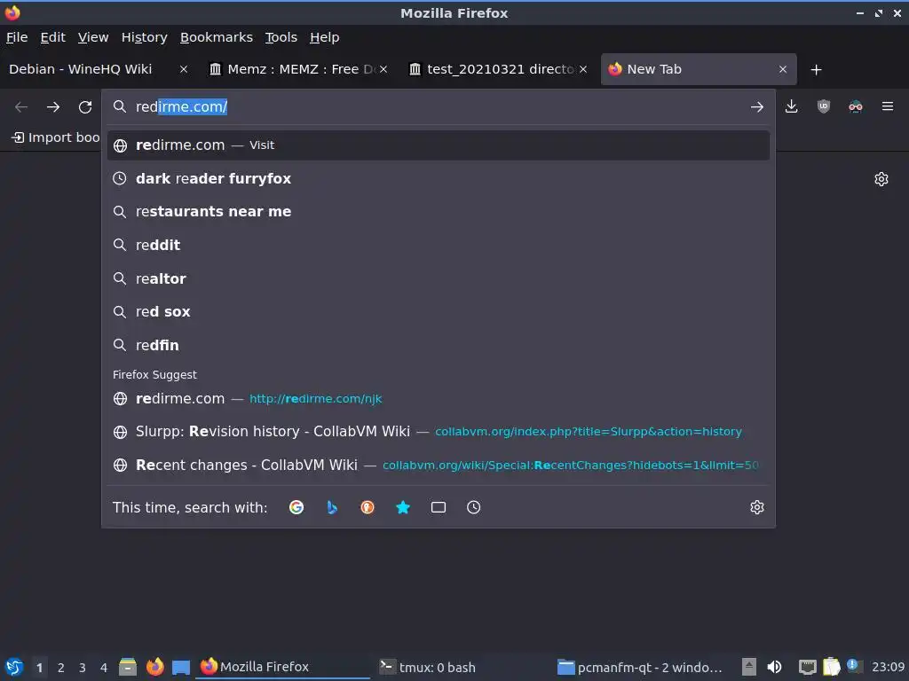Click Import bookmarks toolbar button
The image size is (909, 681).
click(x=56, y=137)
